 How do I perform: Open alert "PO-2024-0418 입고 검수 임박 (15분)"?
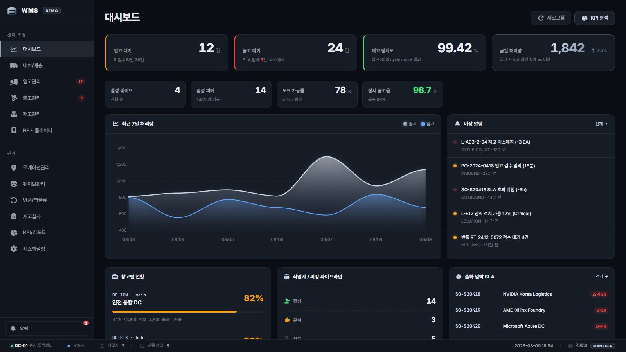coord(531,169)
